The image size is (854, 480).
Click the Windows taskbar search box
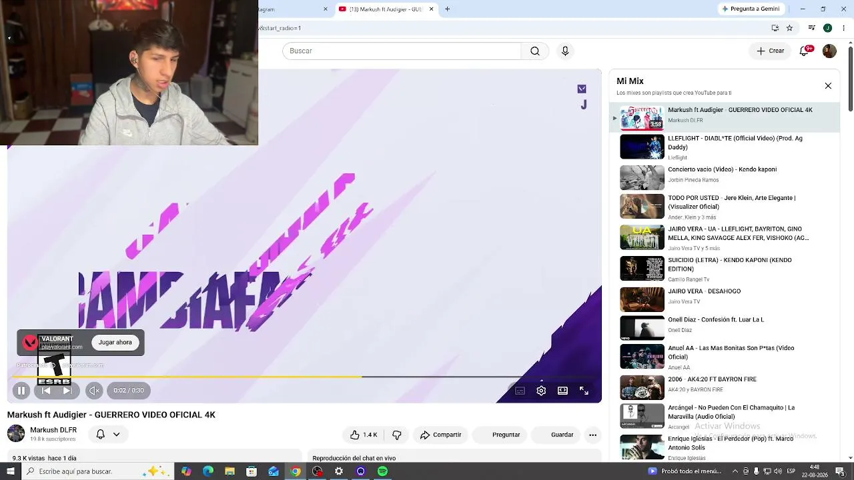[x=97, y=471]
